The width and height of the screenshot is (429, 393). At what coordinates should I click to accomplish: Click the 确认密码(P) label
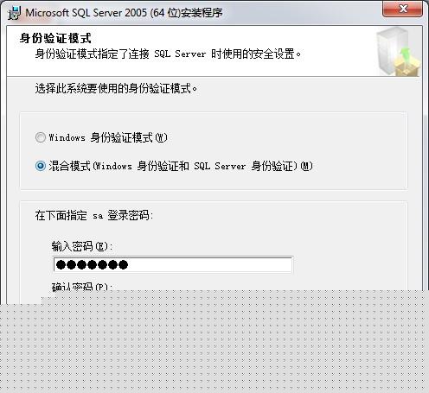82,287
